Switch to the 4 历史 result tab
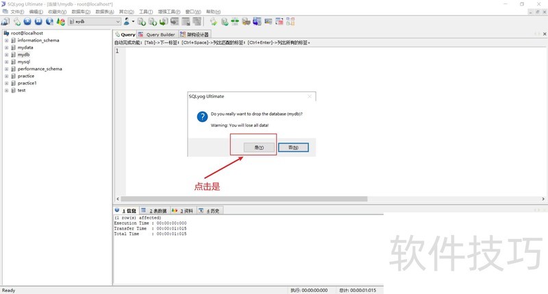The height and width of the screenshot is (294, 548). (x=210, y=211)
